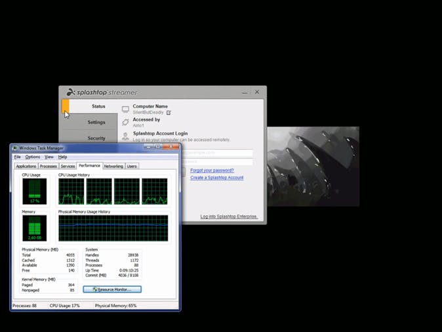Click the Up Time value

[x=129, y=270]
